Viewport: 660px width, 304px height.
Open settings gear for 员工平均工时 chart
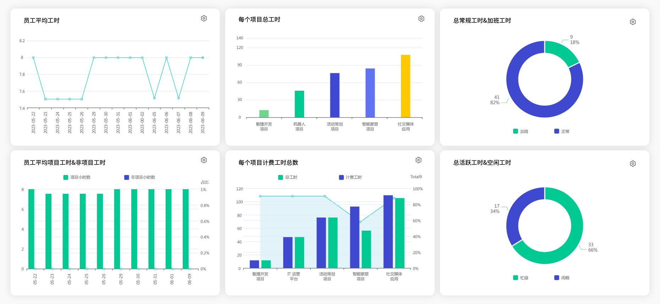pyautogui.click(x=204, y=18)
